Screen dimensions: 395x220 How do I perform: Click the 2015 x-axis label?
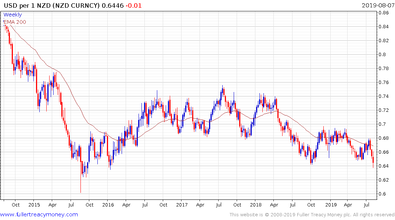pyautogui.click(x=34, y=205)
